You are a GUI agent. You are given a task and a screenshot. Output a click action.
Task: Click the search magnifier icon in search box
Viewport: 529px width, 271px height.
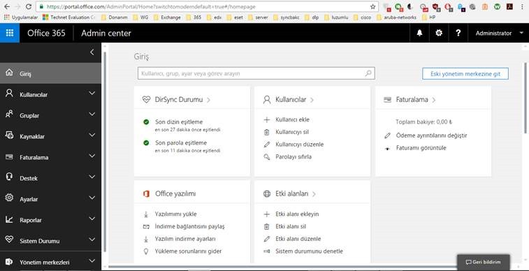point(368,73)
